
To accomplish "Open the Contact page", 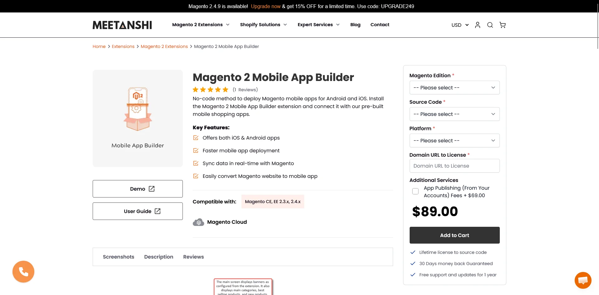I will coord(380,25).
